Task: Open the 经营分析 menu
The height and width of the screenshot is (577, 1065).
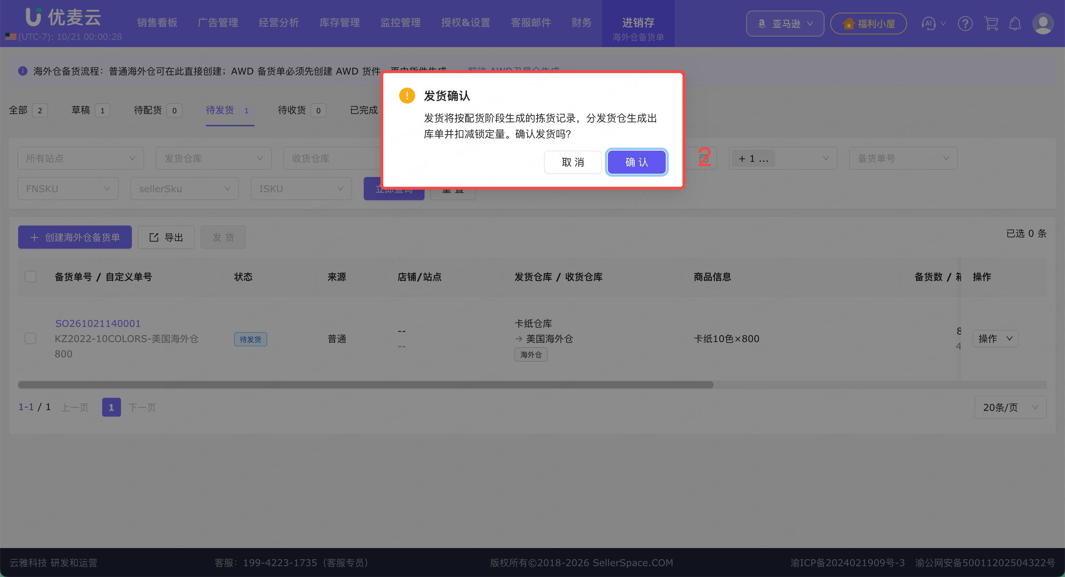Action: coord(279,23)
